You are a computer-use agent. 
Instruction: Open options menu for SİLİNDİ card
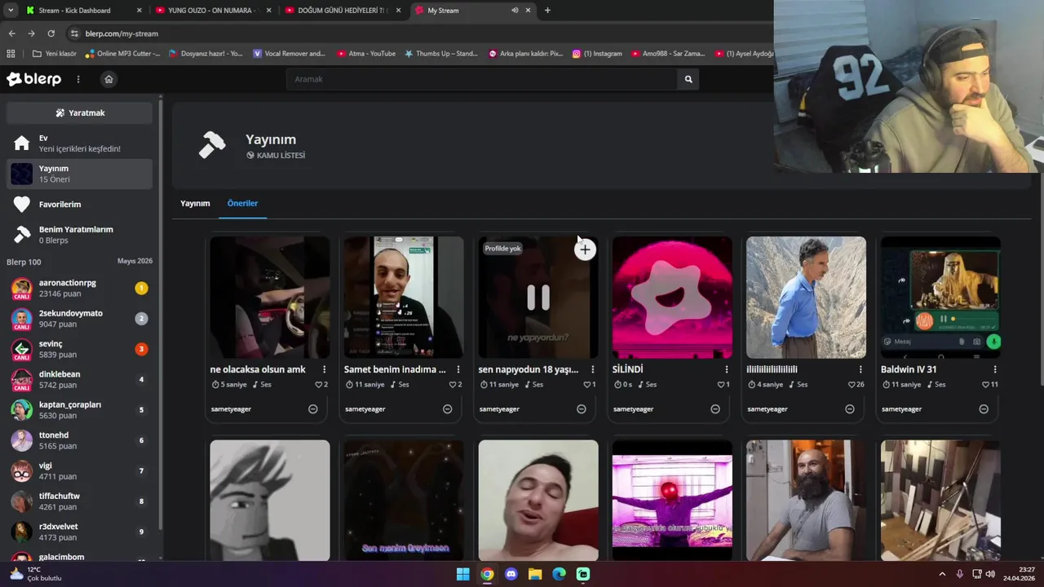pos(727,369)
